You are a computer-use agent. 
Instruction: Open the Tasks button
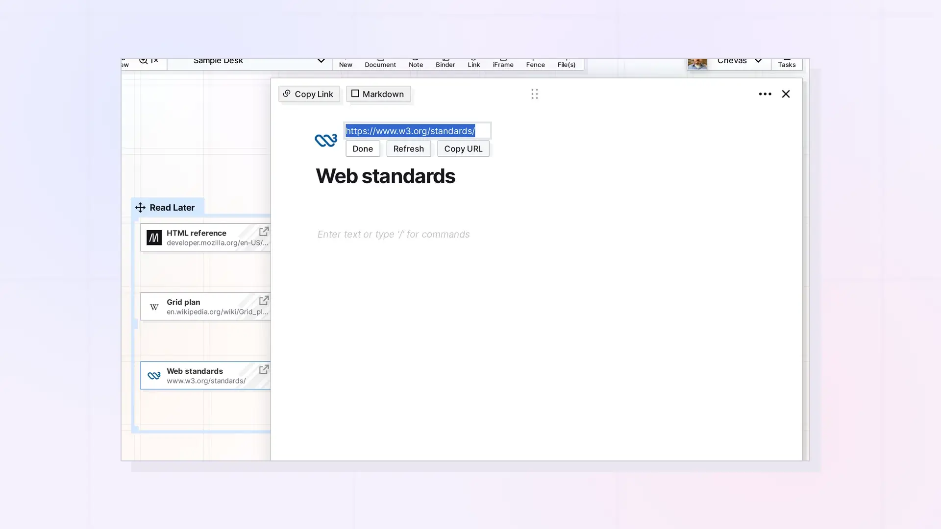[787, 64]
